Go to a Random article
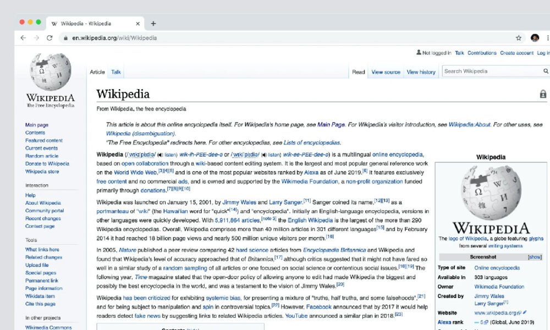The image size is (550, 330). click(x=42, y=156)
